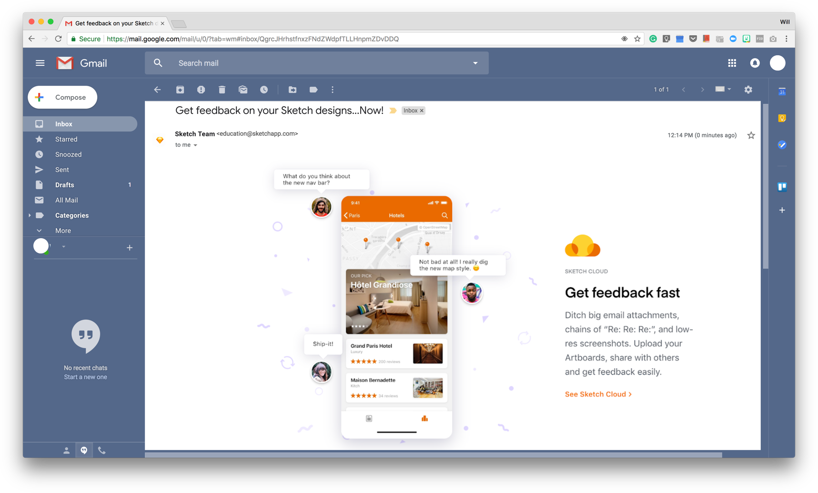This screenshot has width=818, height=493.
Task: Open the Sent folder
Action: (x=80, y=170)
